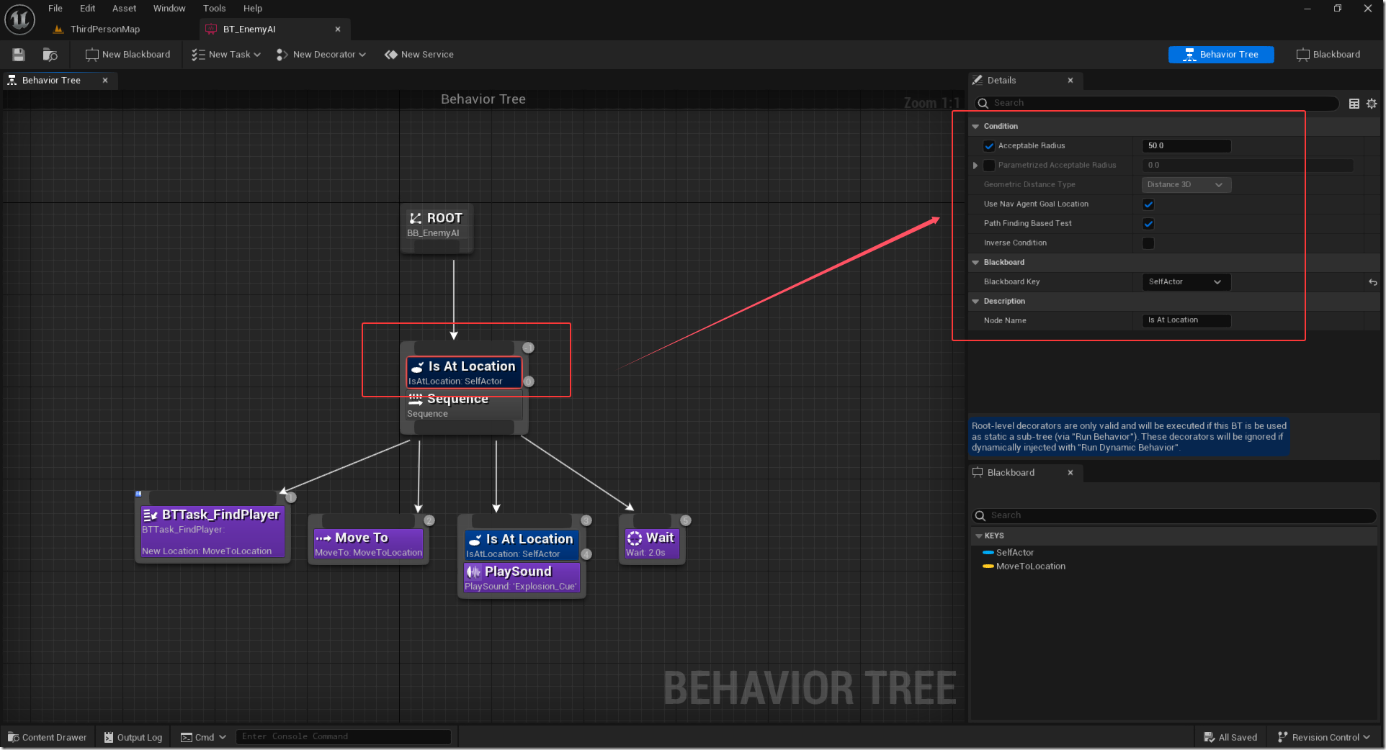The height and width of the screenshot is (750, 1386).
Task: Click the Unreal Engine logo icon
Action: pos(19,19)
